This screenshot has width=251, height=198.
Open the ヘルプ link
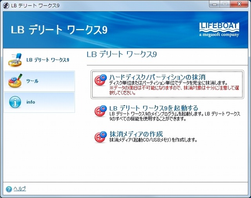point(20,189)
